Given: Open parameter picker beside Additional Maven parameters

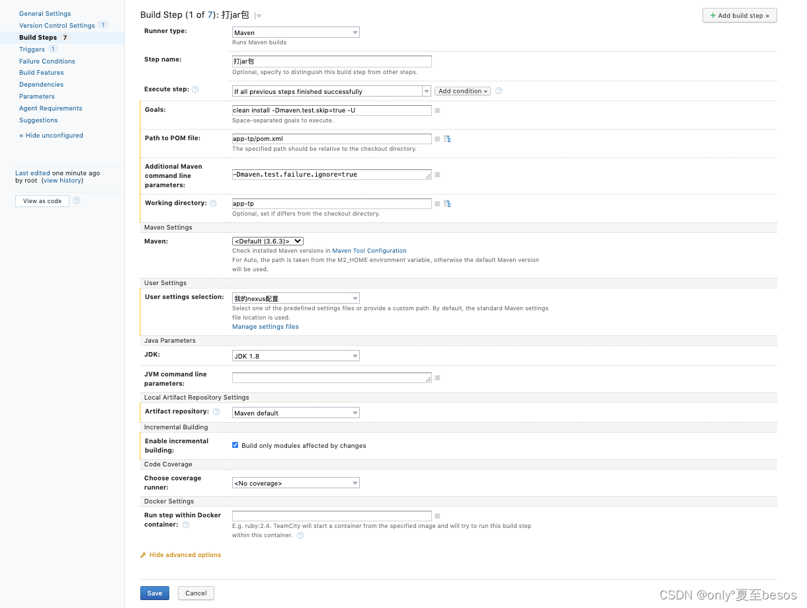Looking at the screenshot, I should [x=437, y=175].
